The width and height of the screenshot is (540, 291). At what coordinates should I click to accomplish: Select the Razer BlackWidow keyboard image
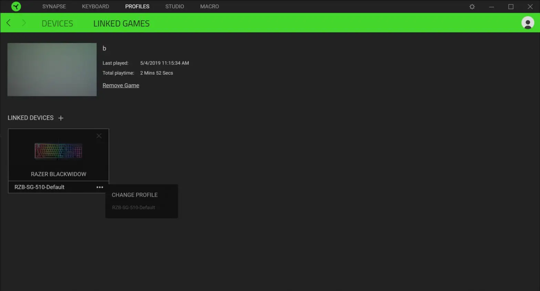pyautogui.click(x=58, y=151)
